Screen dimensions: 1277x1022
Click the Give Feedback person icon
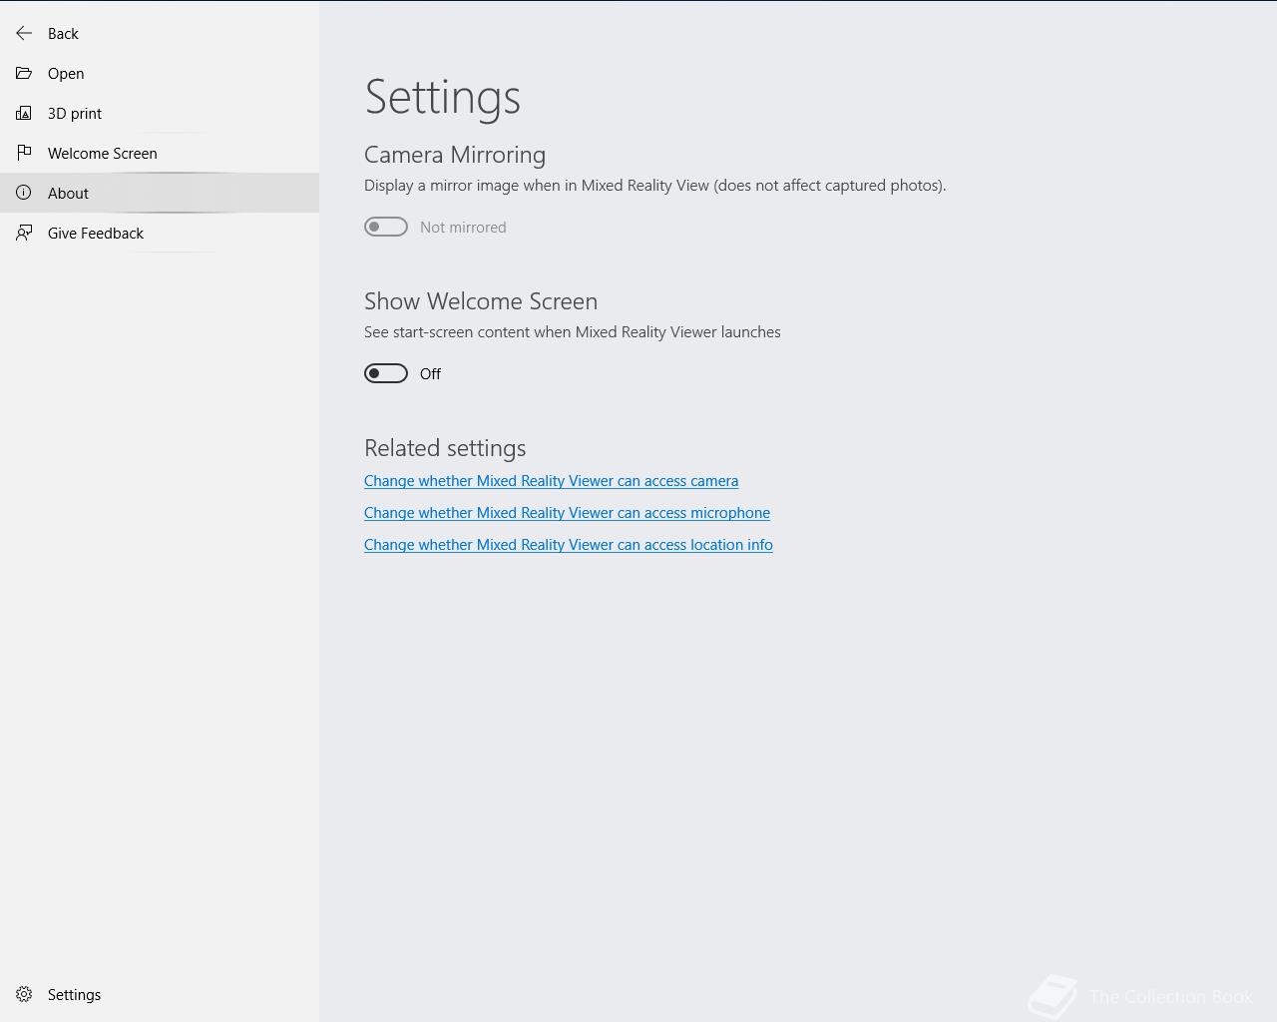24,233
